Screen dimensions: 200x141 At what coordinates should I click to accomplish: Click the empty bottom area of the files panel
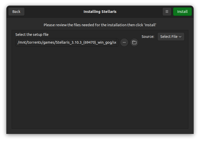pyautogui.click(x=100, y=108)
